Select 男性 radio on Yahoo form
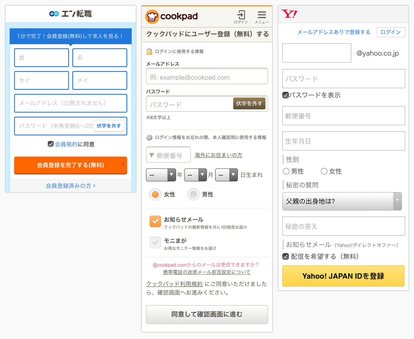This screenshot has height=339, width=414. pos(286,171)
